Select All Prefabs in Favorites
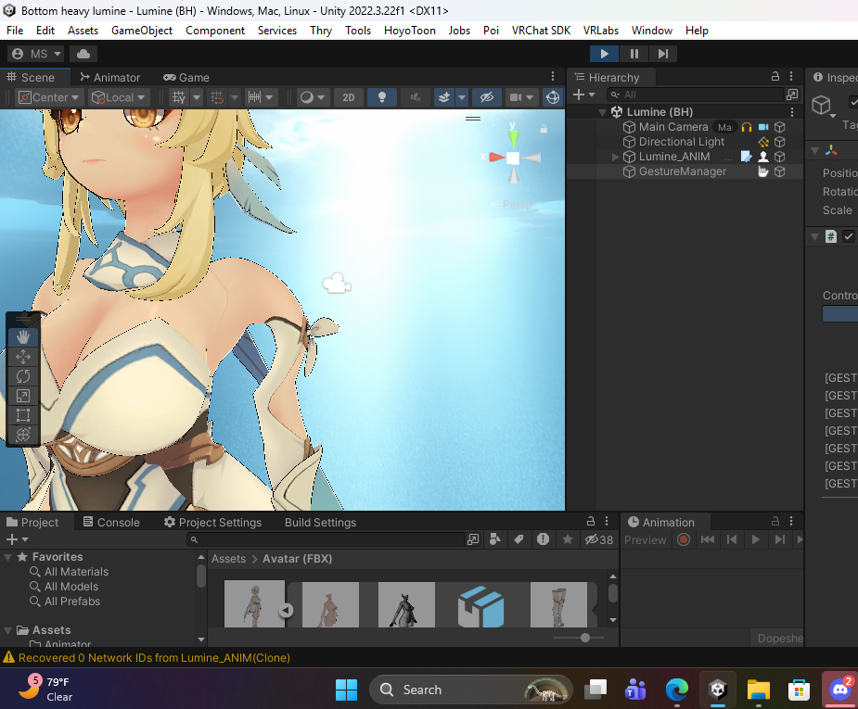Screen dimensions: 858x709 [x=72, y=601]
